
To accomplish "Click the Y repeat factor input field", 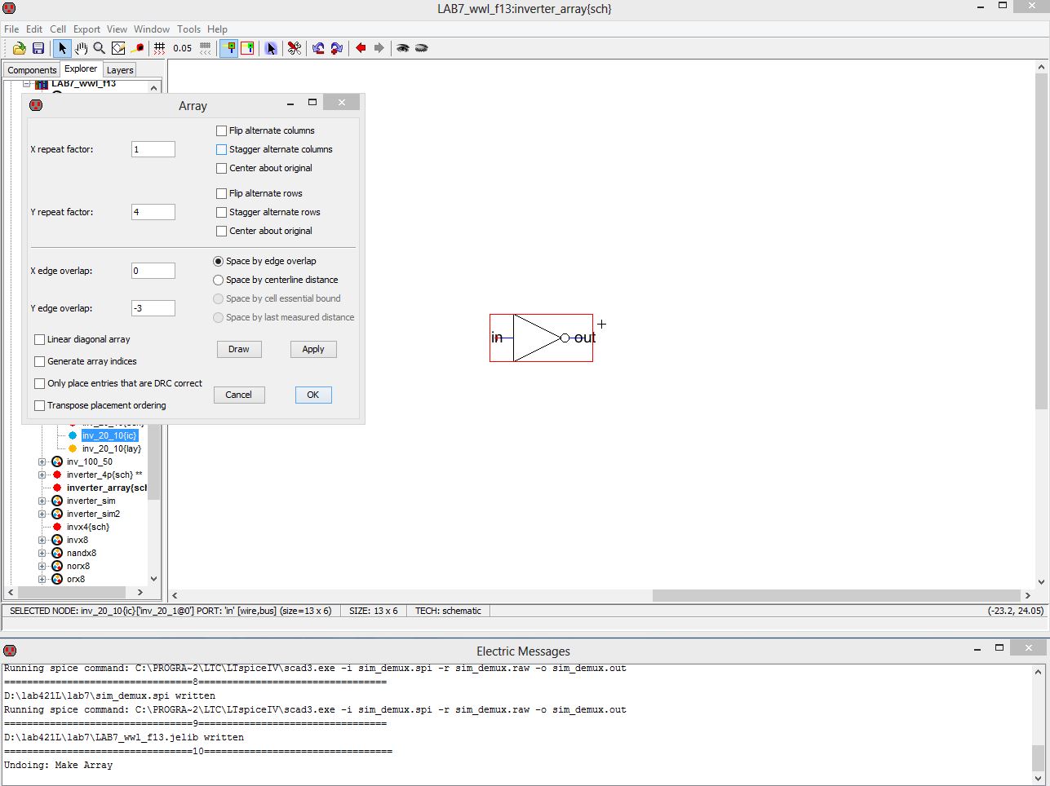I will pos(153,212).
